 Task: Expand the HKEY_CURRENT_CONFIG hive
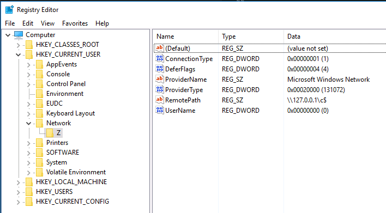pyautogui.click(x=18, y=202)
